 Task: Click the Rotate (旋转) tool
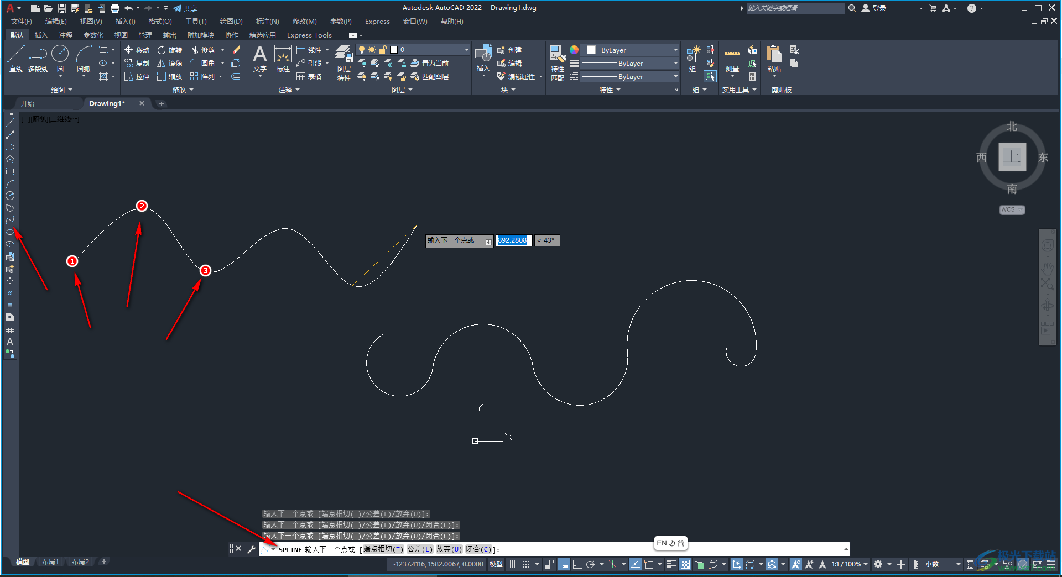point(169,50)
